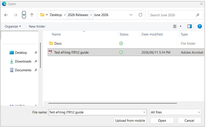The height and width of the screenshot is (128, 208).
Task: Go forward with the right arrow
Action: coord(15,15)
